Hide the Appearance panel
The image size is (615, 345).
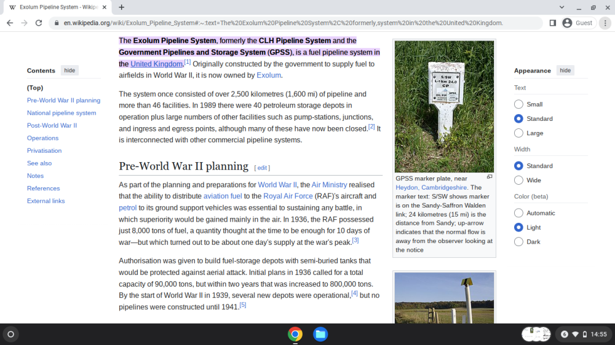565,71
